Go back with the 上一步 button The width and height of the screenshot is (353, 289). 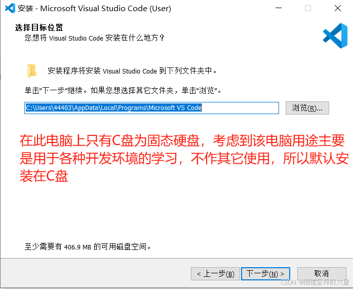(x=215, y=274)
